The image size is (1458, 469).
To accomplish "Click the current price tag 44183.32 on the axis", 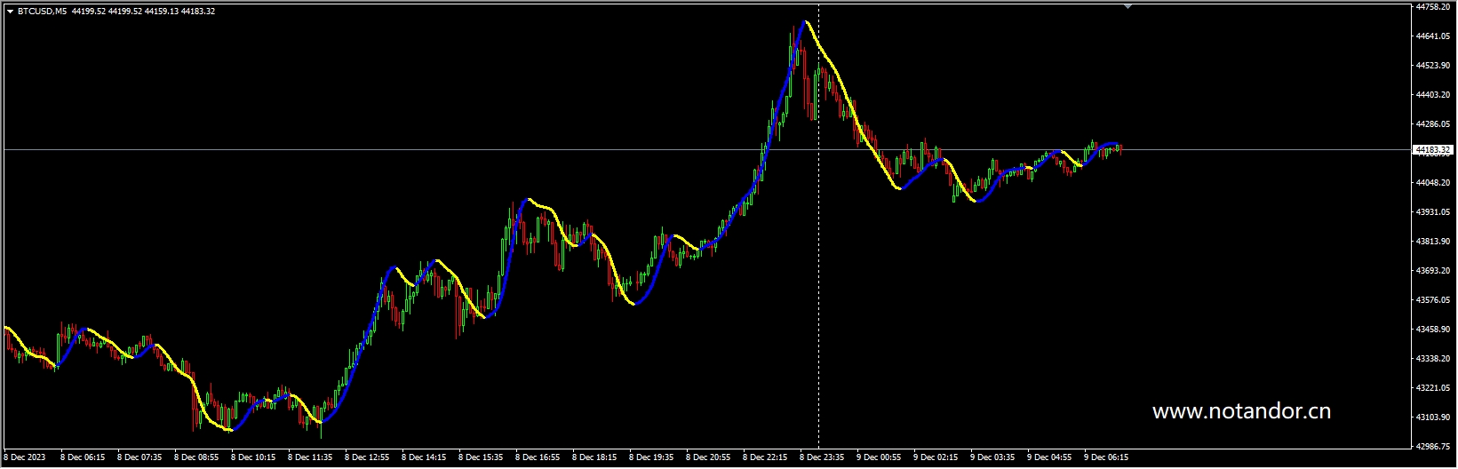I will tap(1433, 150).
